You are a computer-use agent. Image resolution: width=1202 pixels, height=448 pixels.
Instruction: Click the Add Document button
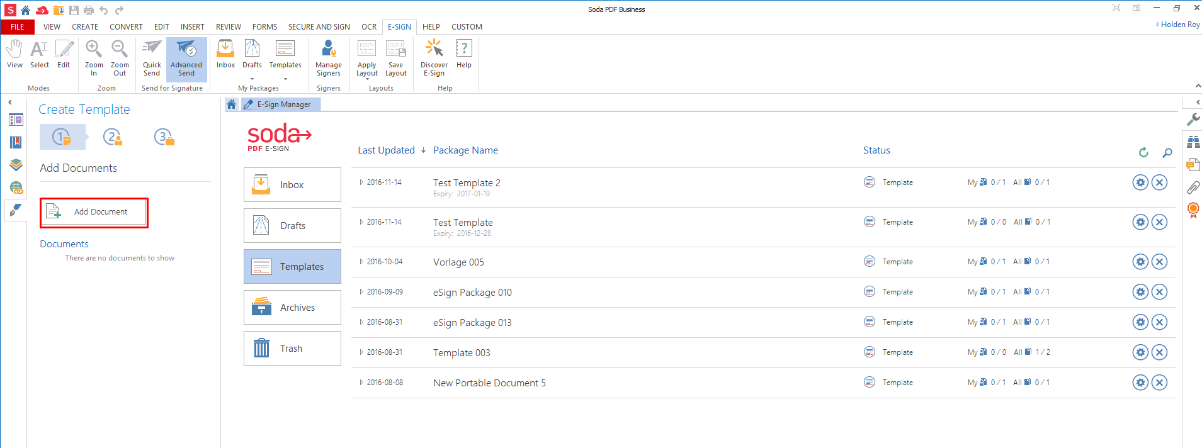[x=94, y=212]
